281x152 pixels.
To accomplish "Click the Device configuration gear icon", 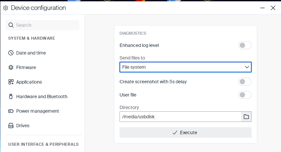I will click(x=6, y=8).
